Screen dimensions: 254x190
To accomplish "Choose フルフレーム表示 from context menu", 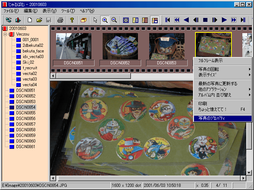I will tap(223, 61).
